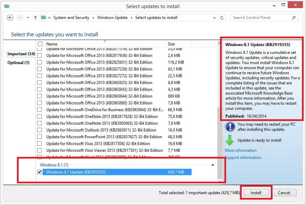Click Select updates to install breadcrumb

coord(156,18)
